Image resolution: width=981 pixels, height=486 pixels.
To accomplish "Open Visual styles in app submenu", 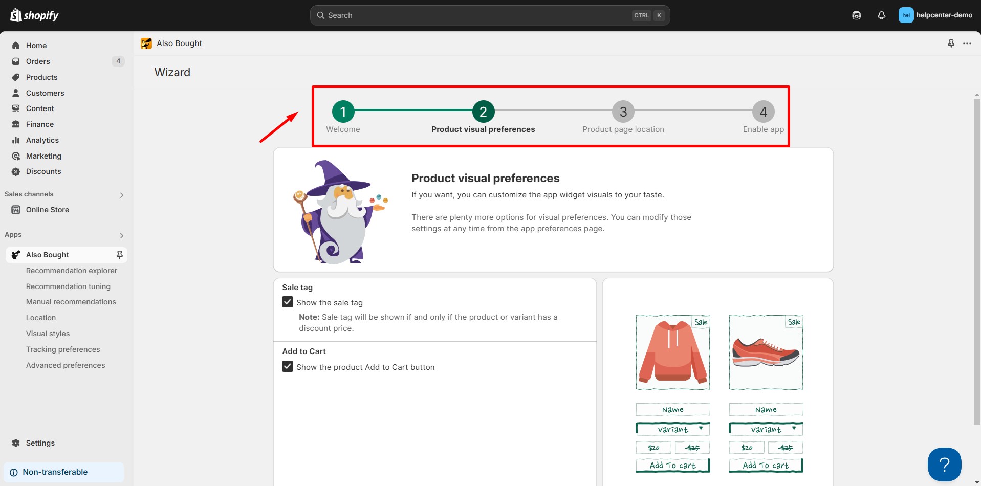I will tap(48, 334).
